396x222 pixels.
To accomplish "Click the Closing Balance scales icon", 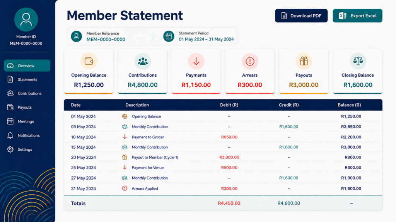I will pyautogui.click(x=358, y=61).
